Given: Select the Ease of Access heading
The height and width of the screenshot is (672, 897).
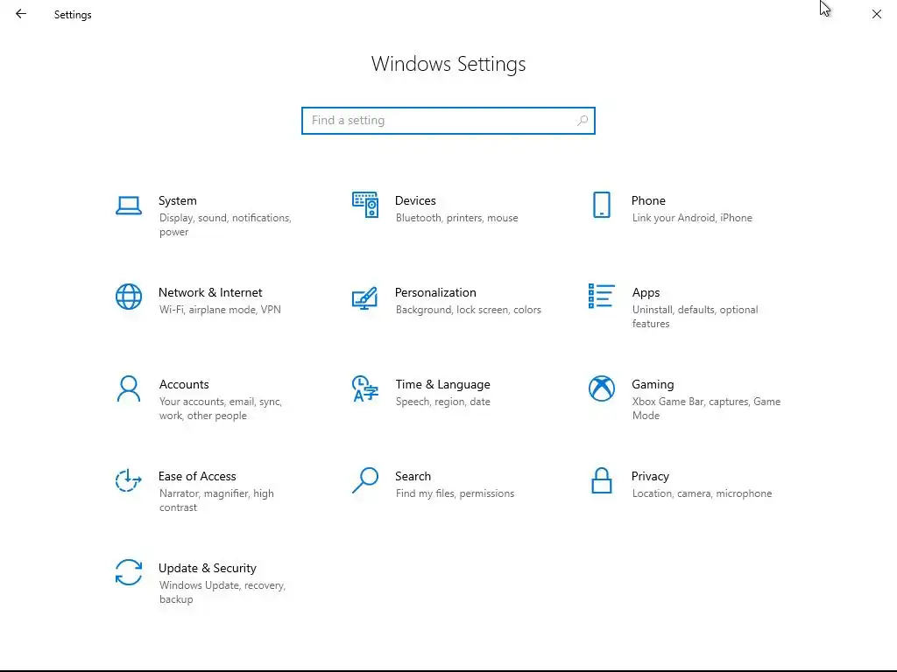Looking at the screenshot, I should coord(197,476).
